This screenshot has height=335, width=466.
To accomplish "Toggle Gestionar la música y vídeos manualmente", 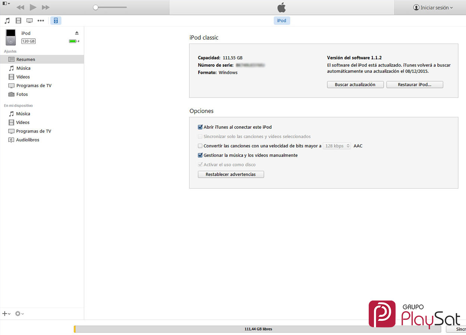I will click(x=200, y=155).
